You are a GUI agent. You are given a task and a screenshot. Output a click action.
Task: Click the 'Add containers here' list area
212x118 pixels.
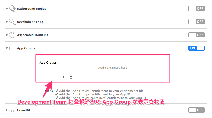point(113,67)
